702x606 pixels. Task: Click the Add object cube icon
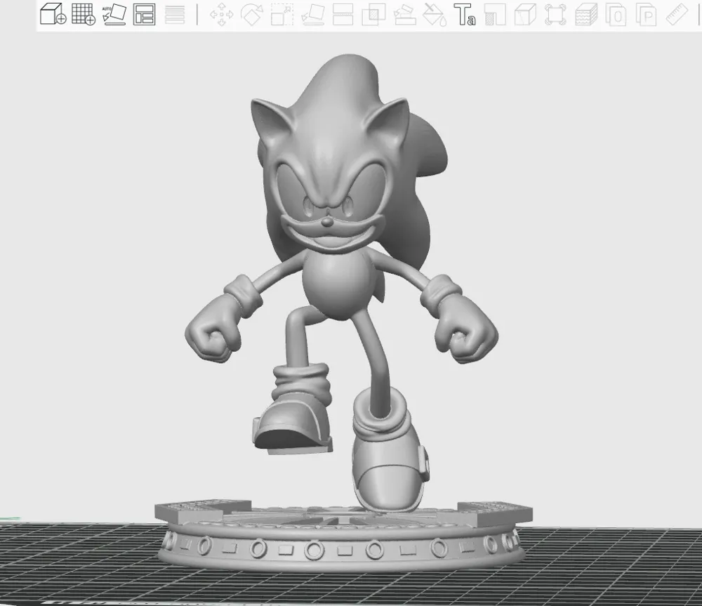pos(53,14)
